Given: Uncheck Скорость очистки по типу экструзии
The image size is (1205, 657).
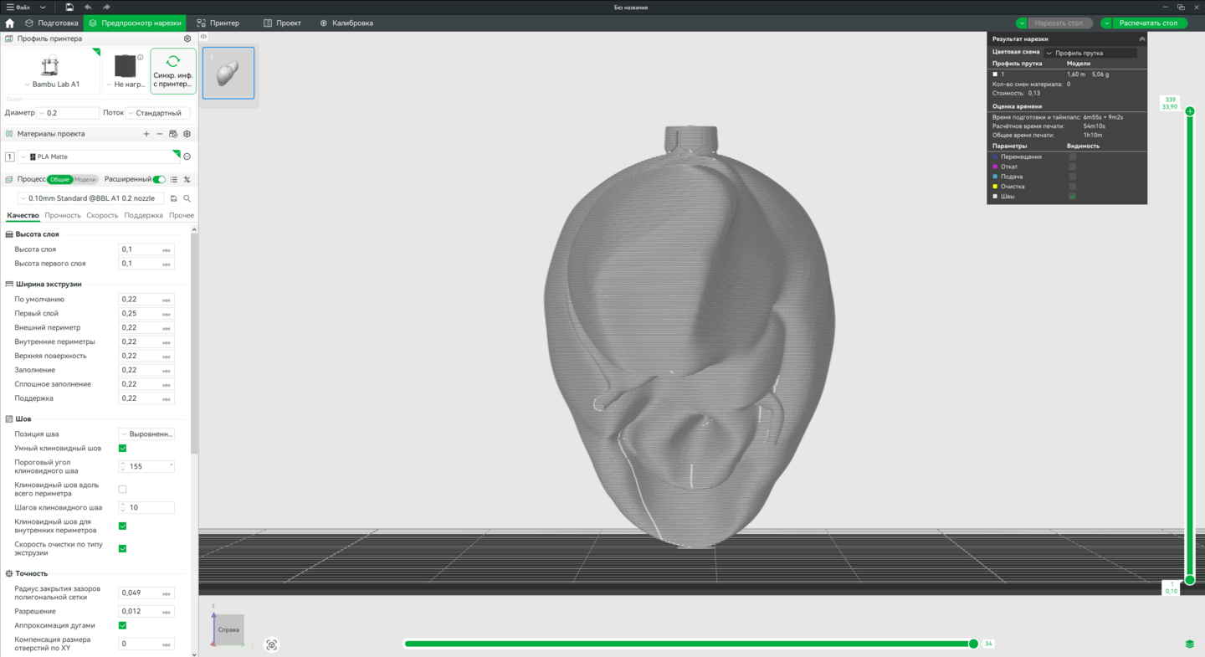Looking at the screenshot, I should point(123,549).
